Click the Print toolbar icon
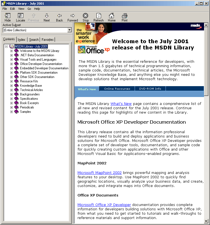The width and height of the screenshot is (210, 225). [x=125, y=16]
